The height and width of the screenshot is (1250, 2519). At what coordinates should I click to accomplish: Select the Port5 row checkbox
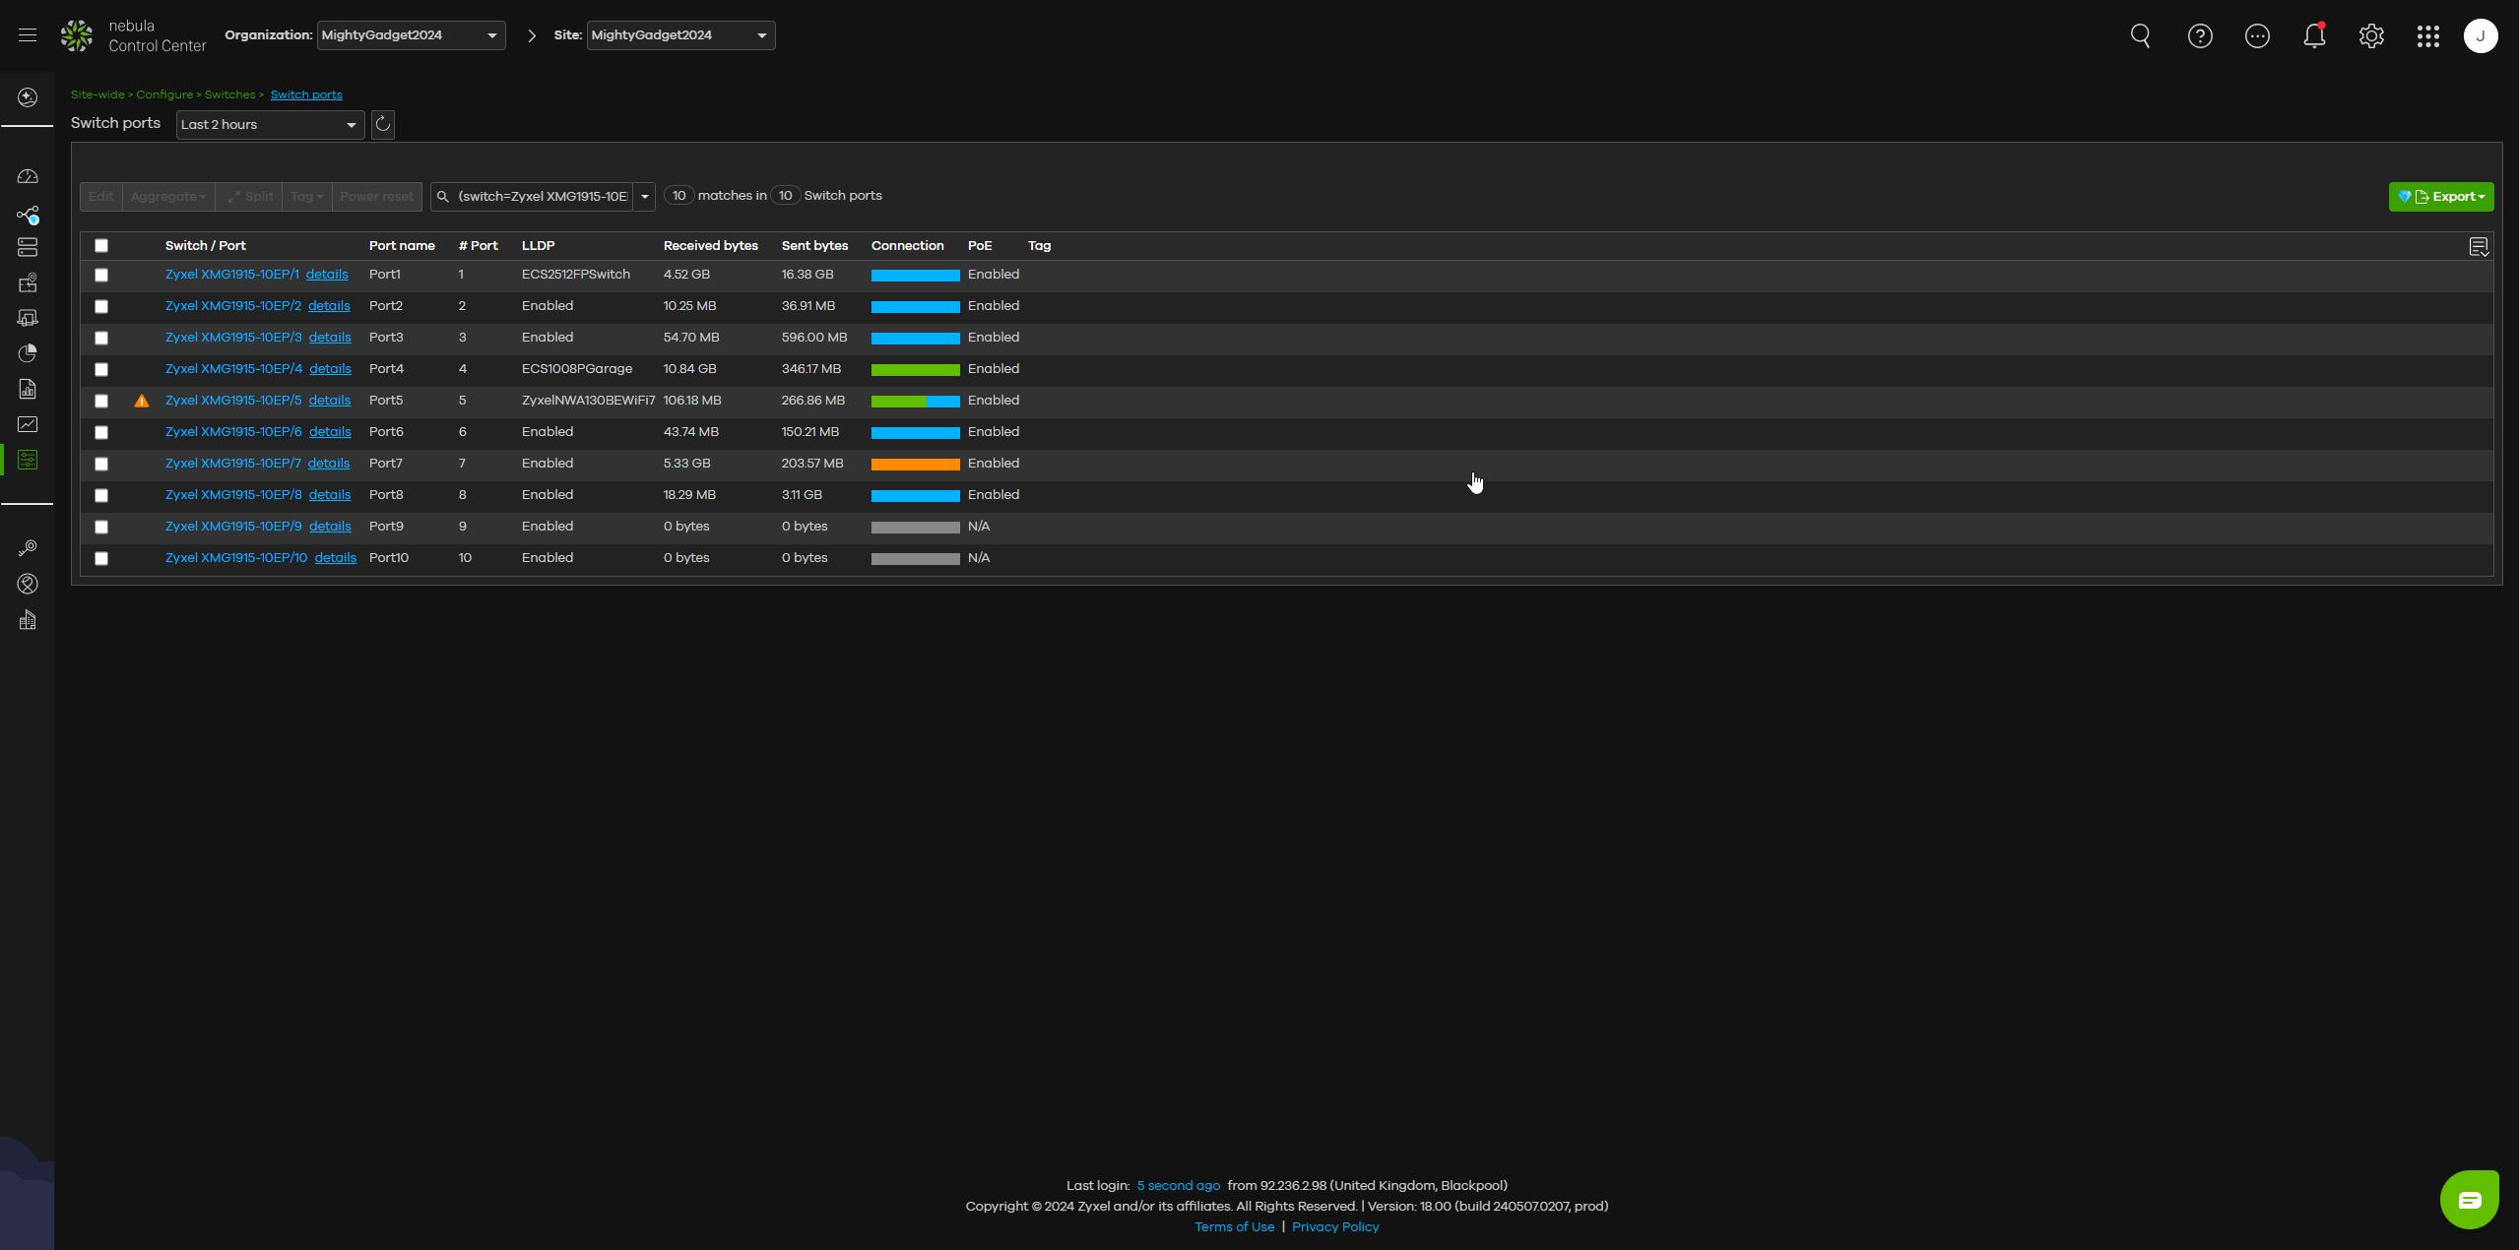[101, 402]
